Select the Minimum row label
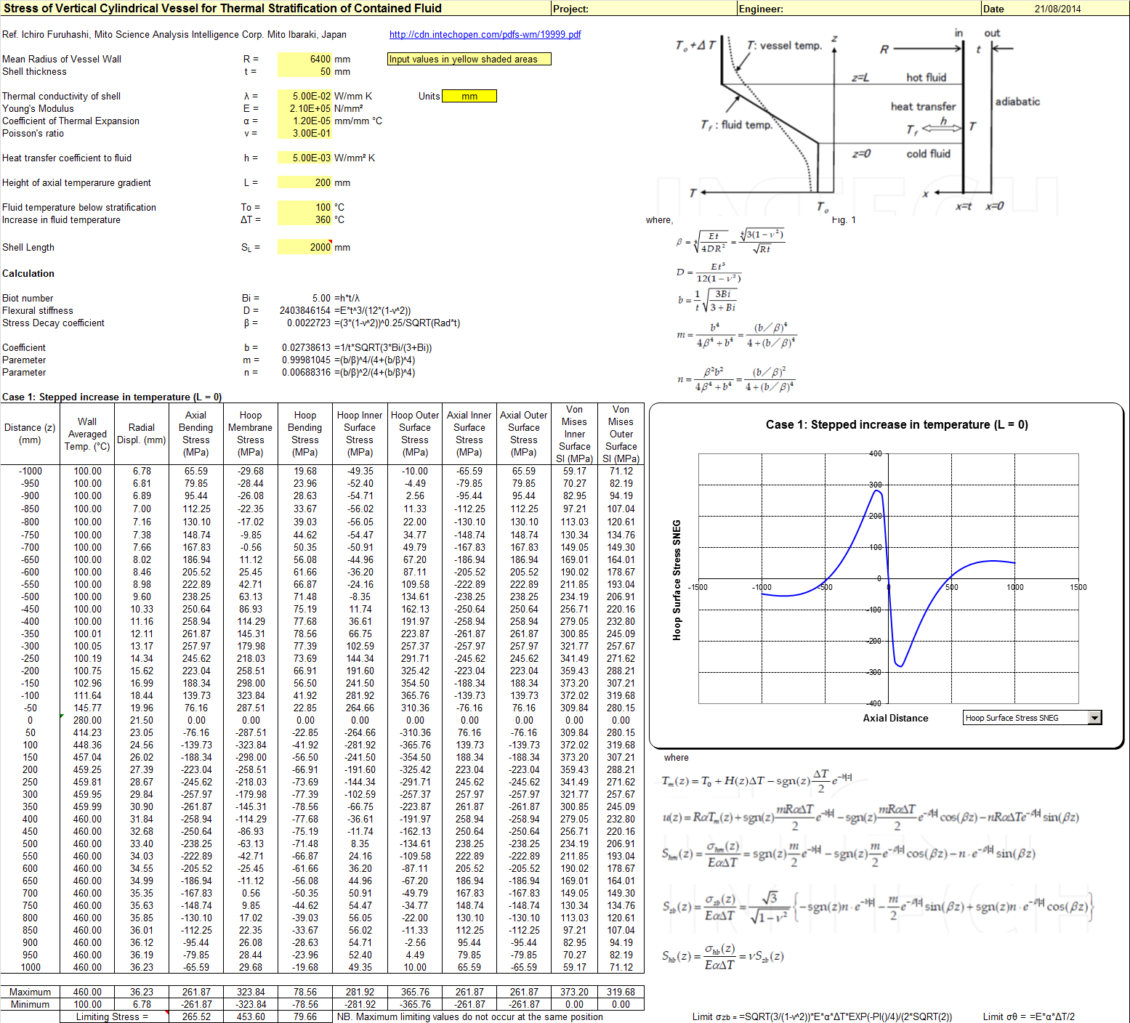 30,1004
